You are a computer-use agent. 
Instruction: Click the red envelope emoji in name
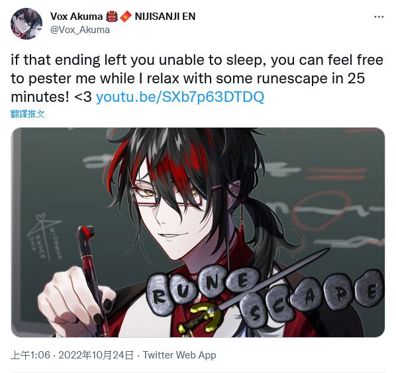(126, 17)
